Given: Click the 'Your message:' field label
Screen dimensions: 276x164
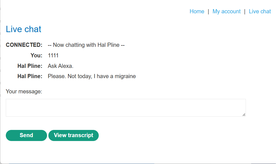Looking at the screenshot, I should [x=24, y=91].
